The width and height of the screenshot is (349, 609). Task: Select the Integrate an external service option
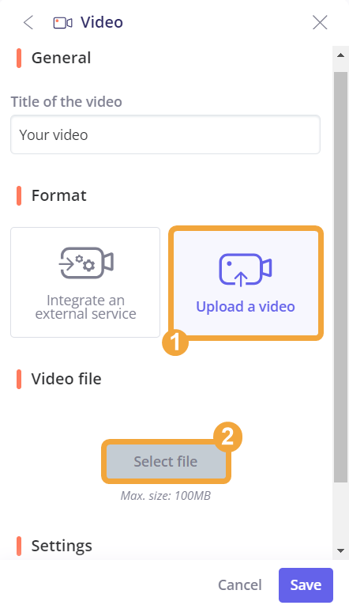[85, 282]
